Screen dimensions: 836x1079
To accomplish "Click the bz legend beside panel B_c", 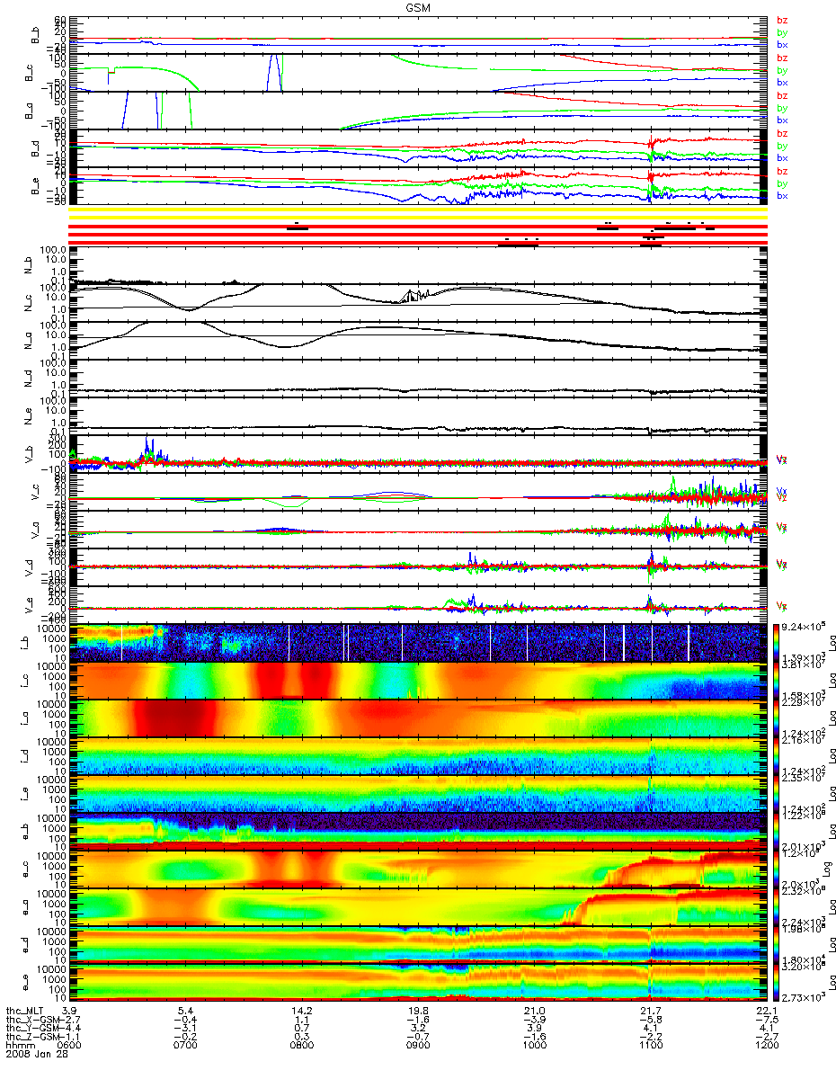I will click(782, 58).
